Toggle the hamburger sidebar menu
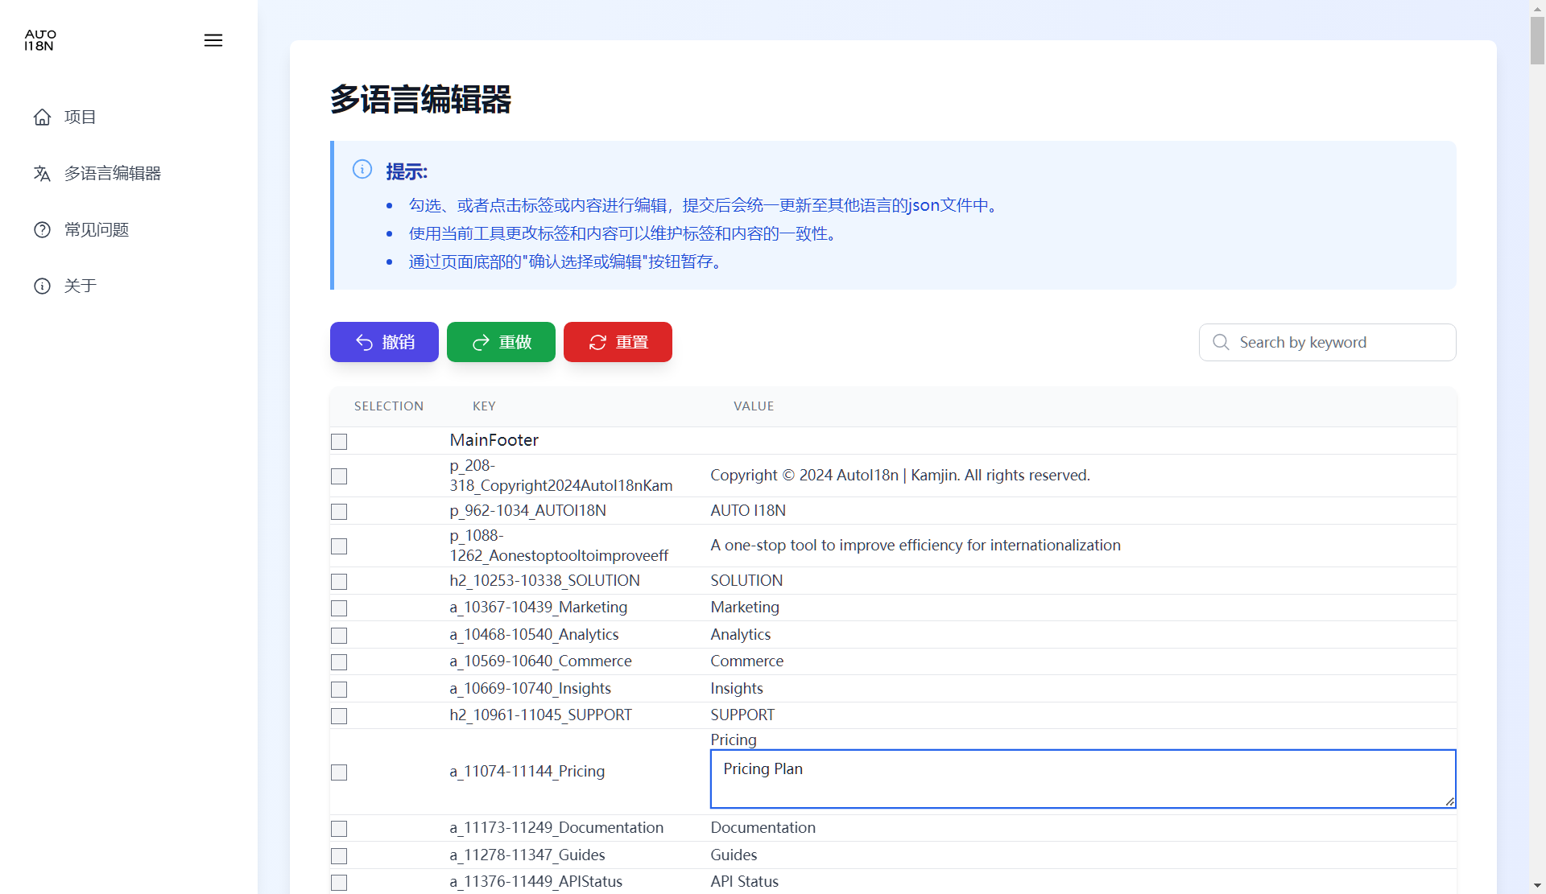1546x894 pixels. [x=213, y=40]
